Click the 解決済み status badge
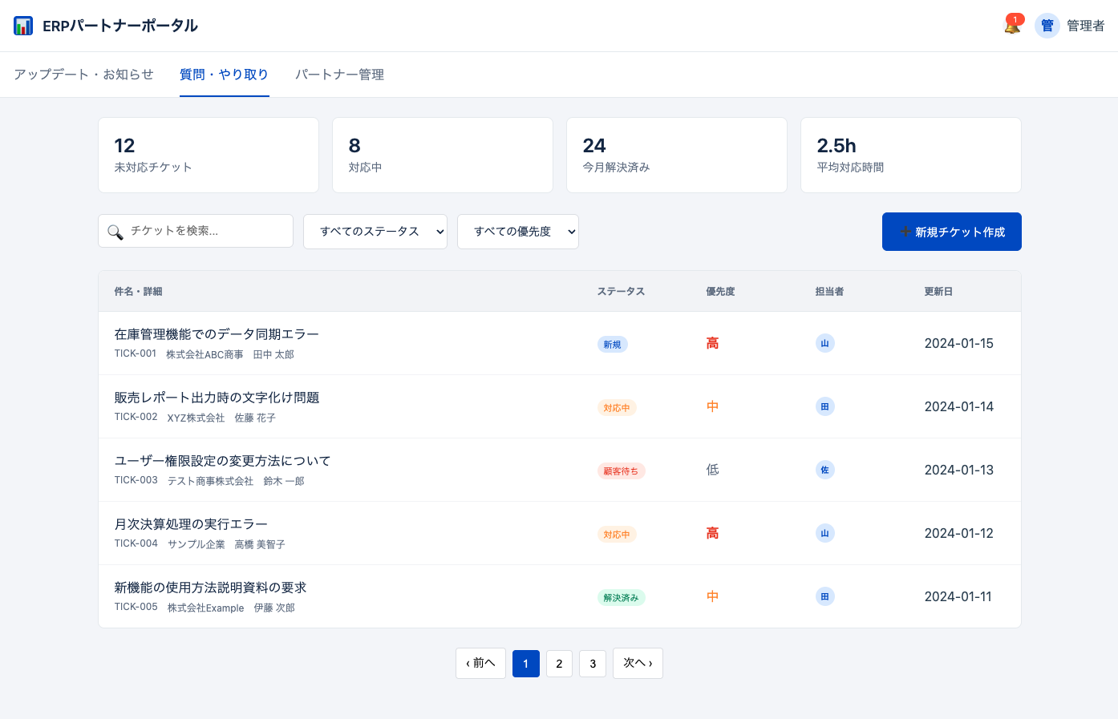Screen dimensions: 1118x719 coord(622,598)
